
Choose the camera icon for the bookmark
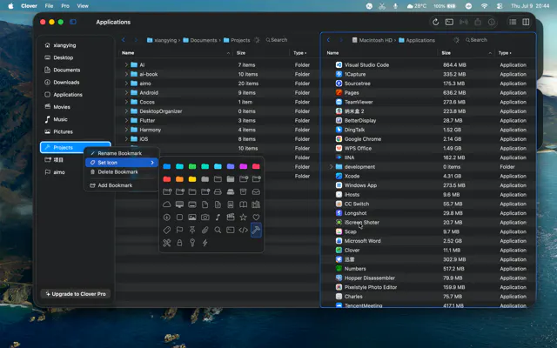[x=205, y=217]
